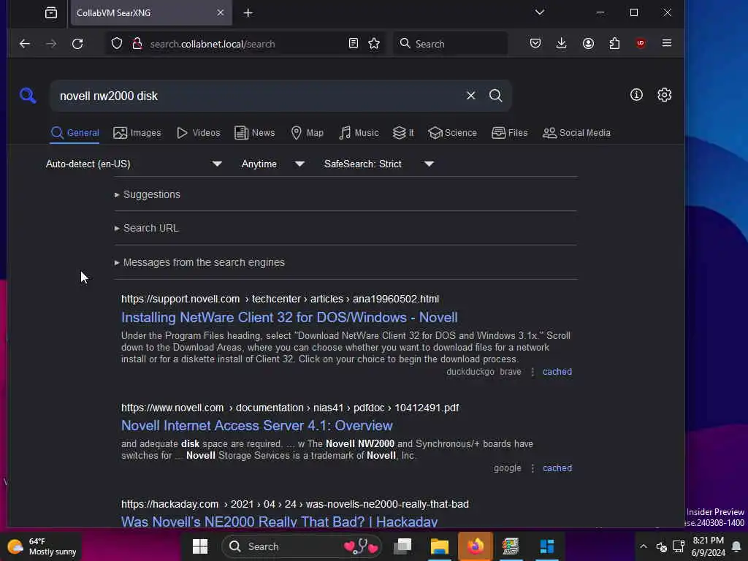
Task: Open Firefox hamburger menu
Action: (x=667, y=43)
